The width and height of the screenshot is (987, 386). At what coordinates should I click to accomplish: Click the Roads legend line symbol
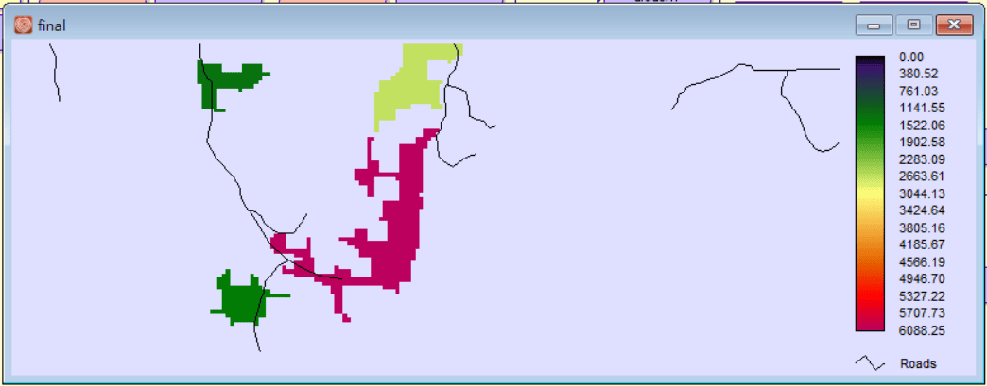point(869,362)
